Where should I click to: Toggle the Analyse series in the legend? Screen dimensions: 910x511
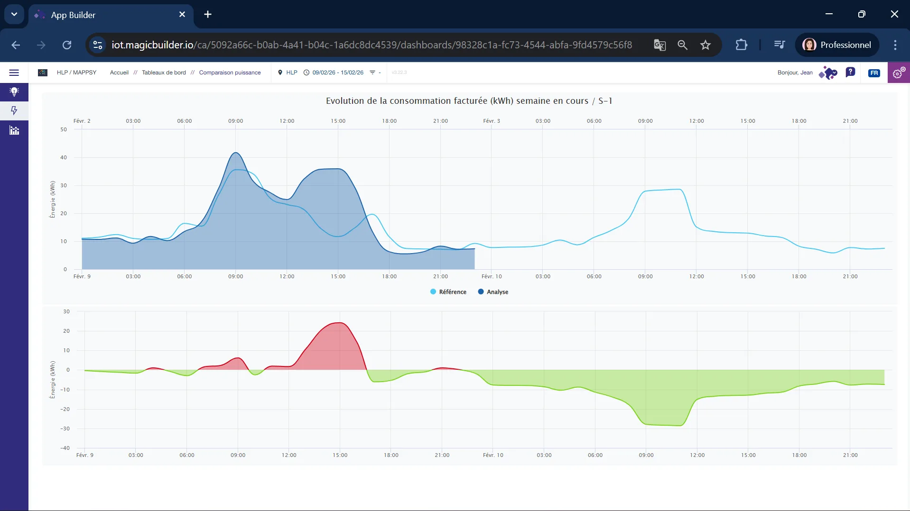coord(492,292)
